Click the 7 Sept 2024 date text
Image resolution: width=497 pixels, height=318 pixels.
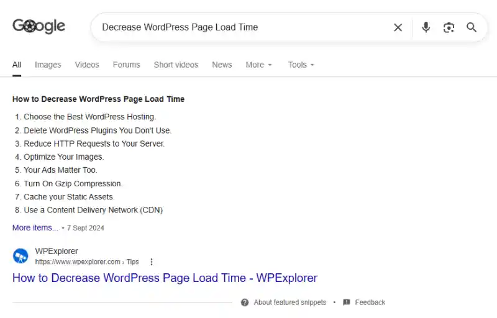coord(86,228)
